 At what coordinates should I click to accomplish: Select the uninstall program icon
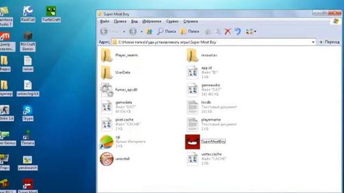coord(106,159)
